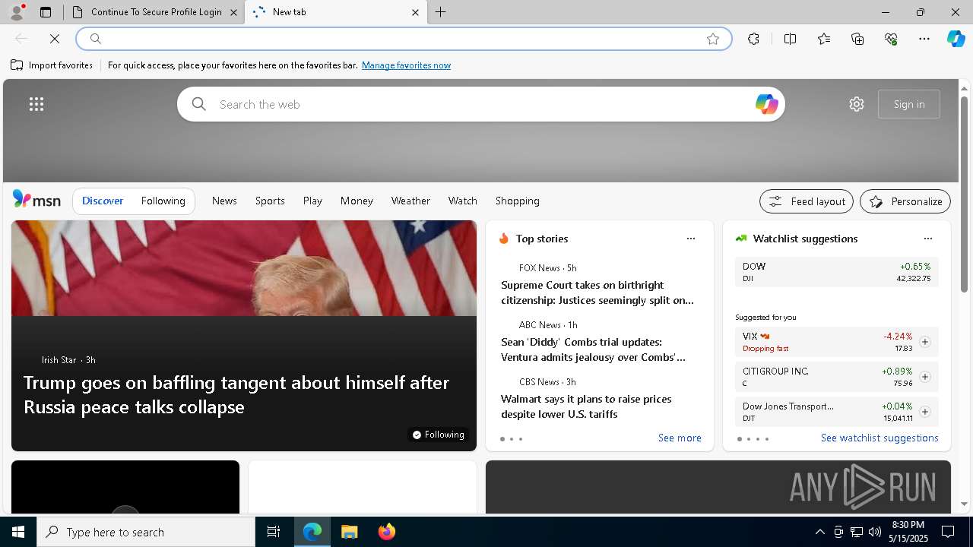Add Dow Jones Transport to watchlist
Image resolution: width=973 pixels, height=547 pixels.
(x=924, y=412)
